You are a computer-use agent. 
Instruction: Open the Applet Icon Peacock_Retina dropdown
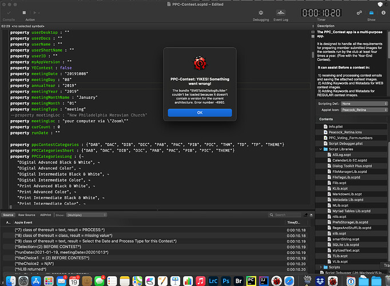coord(364,110)
